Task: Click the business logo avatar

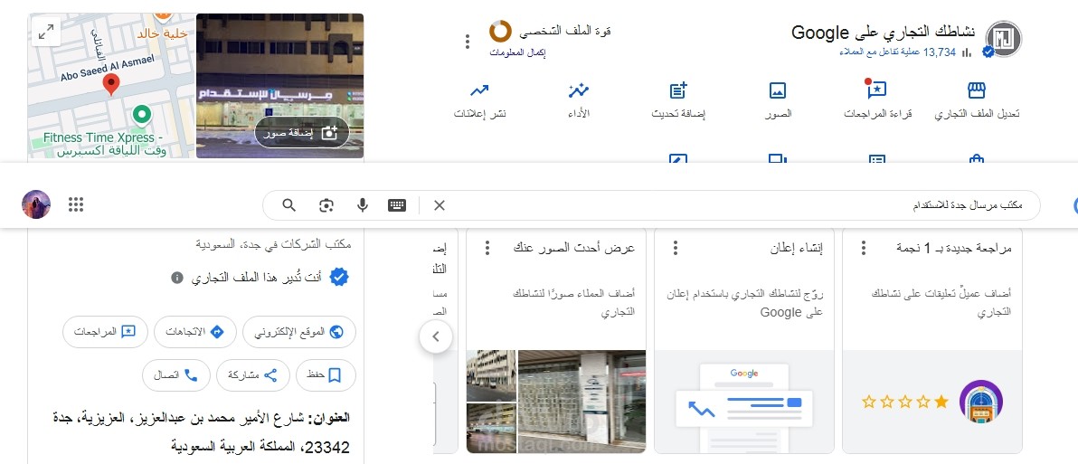Action: [1004, 39]
